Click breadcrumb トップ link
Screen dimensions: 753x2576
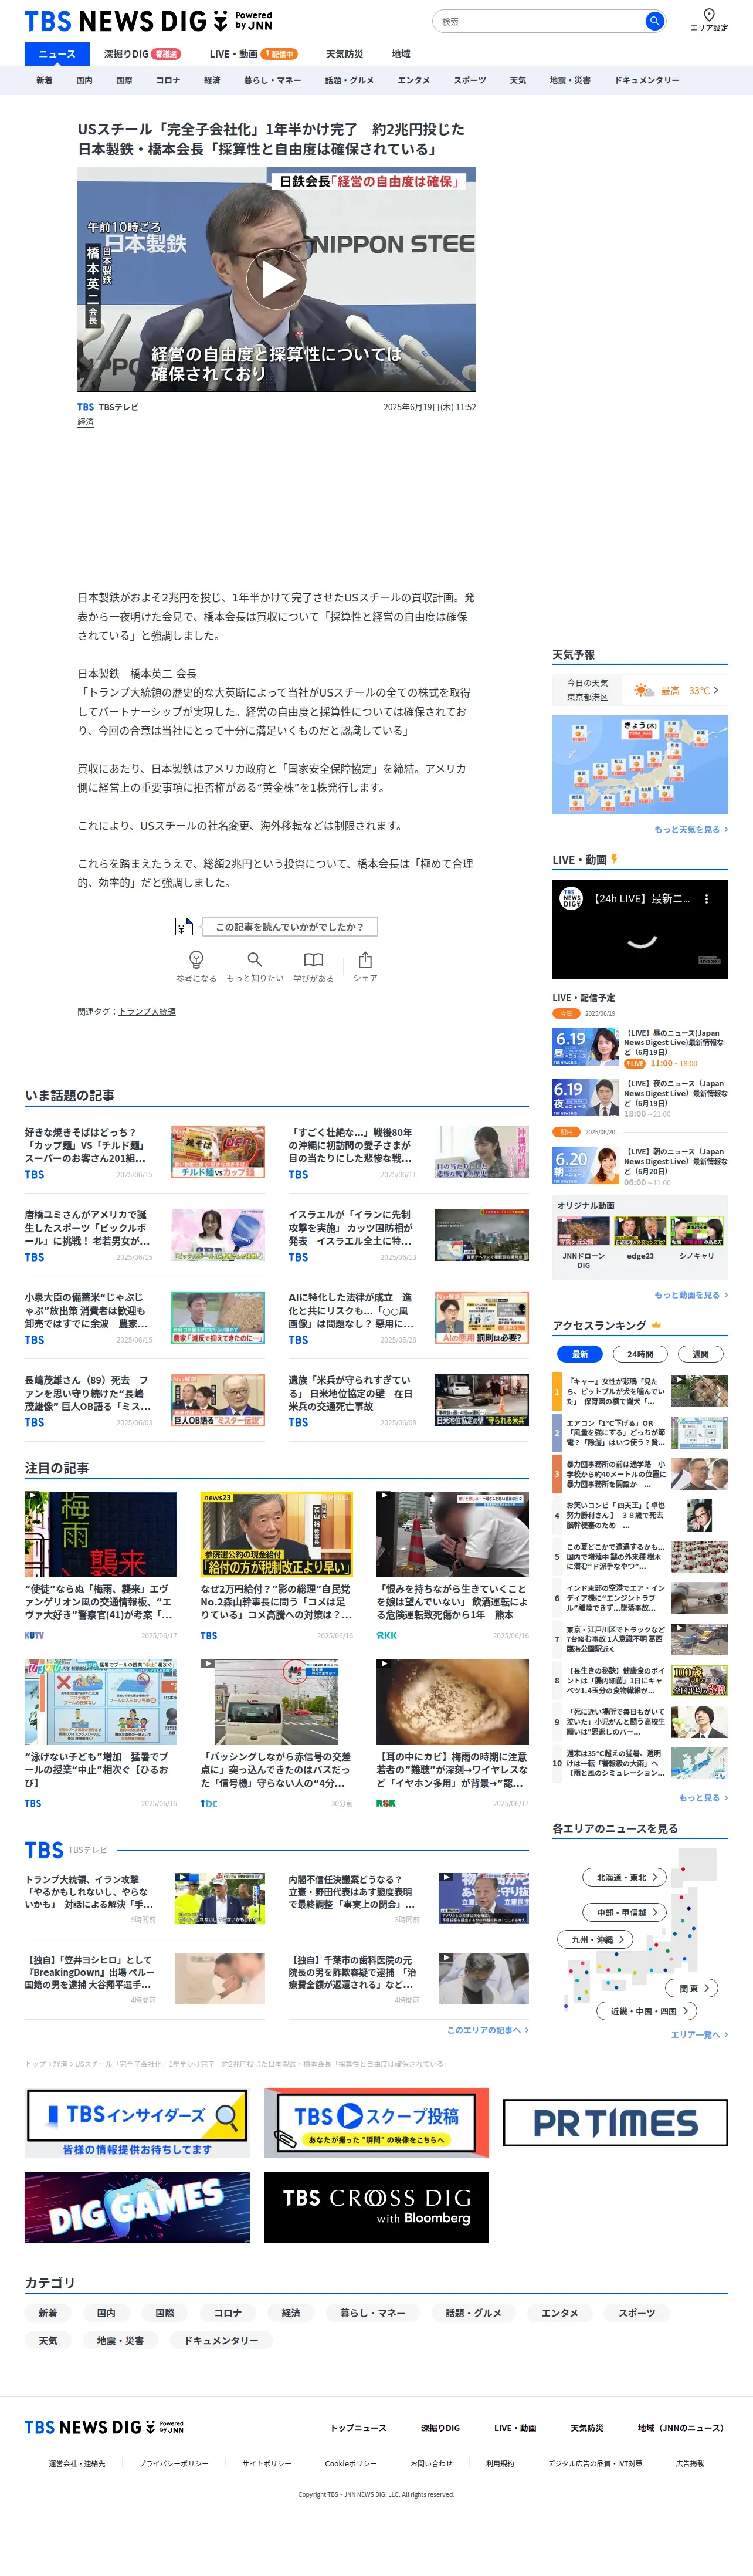[x=35, y=2063]
